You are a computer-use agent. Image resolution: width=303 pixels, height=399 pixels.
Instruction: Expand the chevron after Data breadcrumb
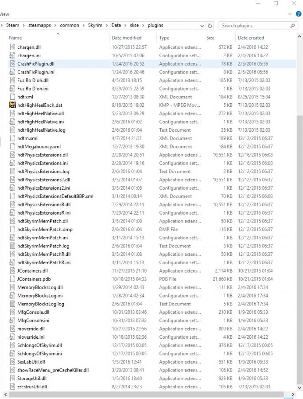(125, 25)
